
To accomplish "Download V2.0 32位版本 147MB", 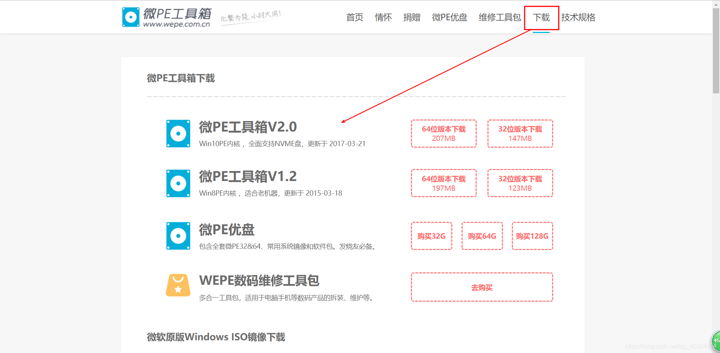I will (x=520, y=133).
